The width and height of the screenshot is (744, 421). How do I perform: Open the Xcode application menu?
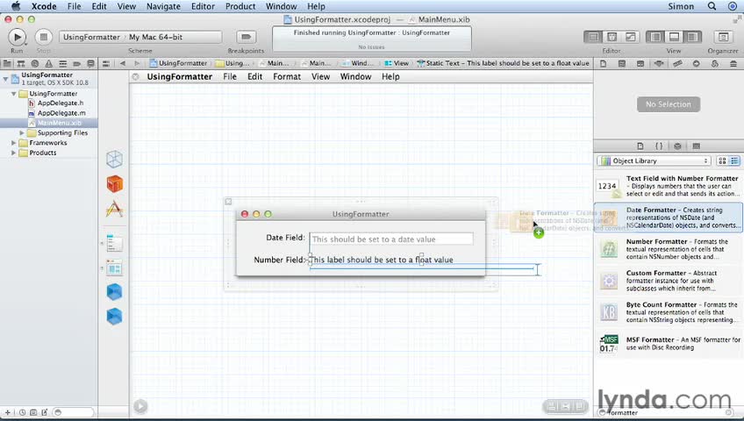tap(44, 6)
